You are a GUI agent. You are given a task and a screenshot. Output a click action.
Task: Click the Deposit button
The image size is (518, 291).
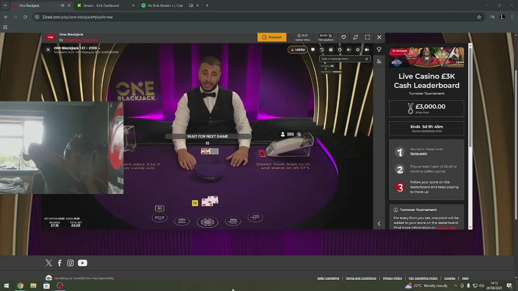[x=272, y=37]
